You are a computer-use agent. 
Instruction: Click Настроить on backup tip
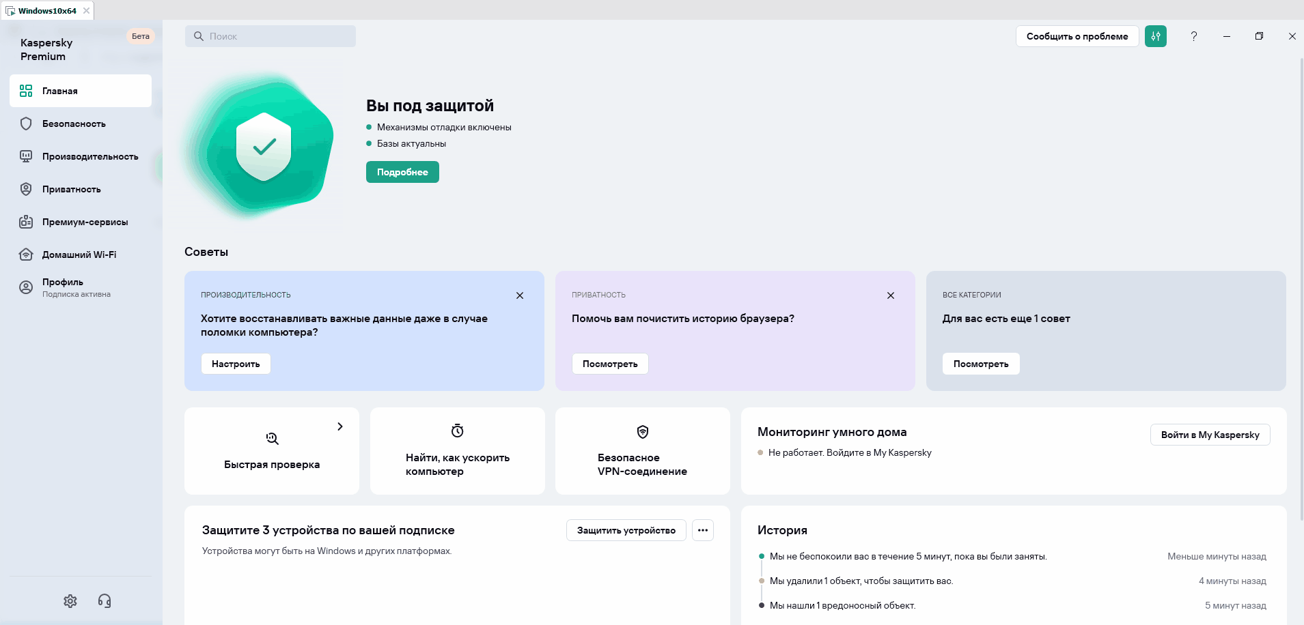(x=236, y=364)
